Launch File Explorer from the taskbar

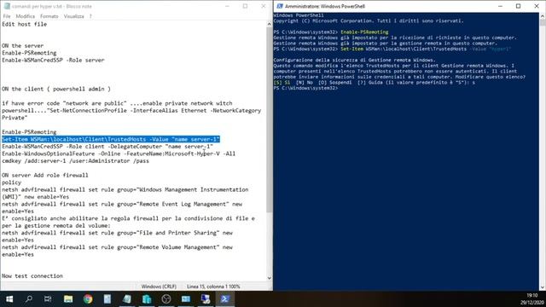(x=68, y=299)
